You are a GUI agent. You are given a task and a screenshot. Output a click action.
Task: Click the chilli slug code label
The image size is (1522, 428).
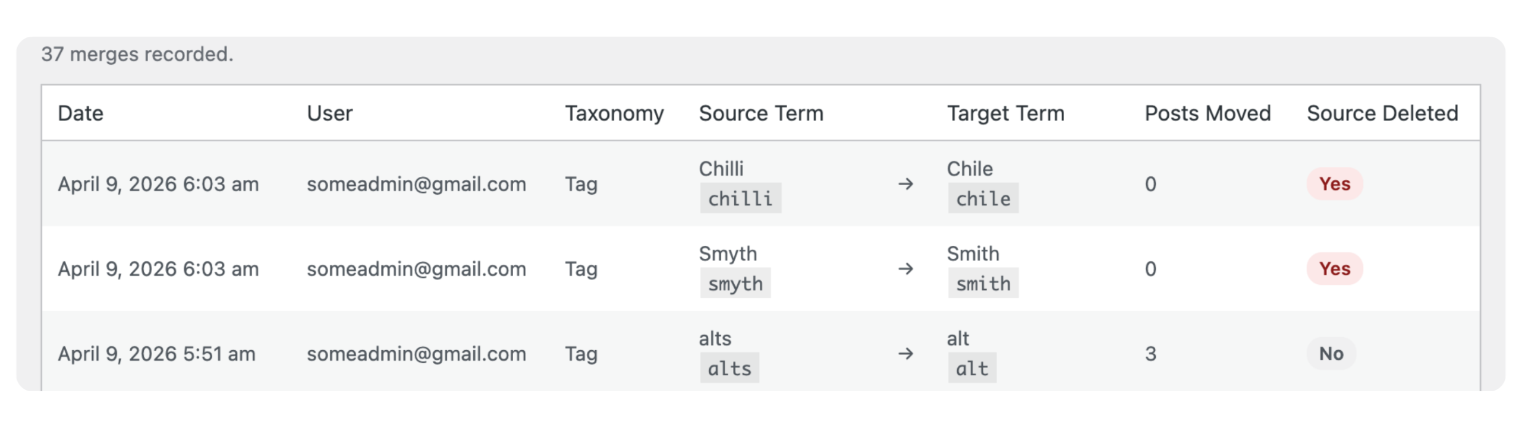pos(740,199)
